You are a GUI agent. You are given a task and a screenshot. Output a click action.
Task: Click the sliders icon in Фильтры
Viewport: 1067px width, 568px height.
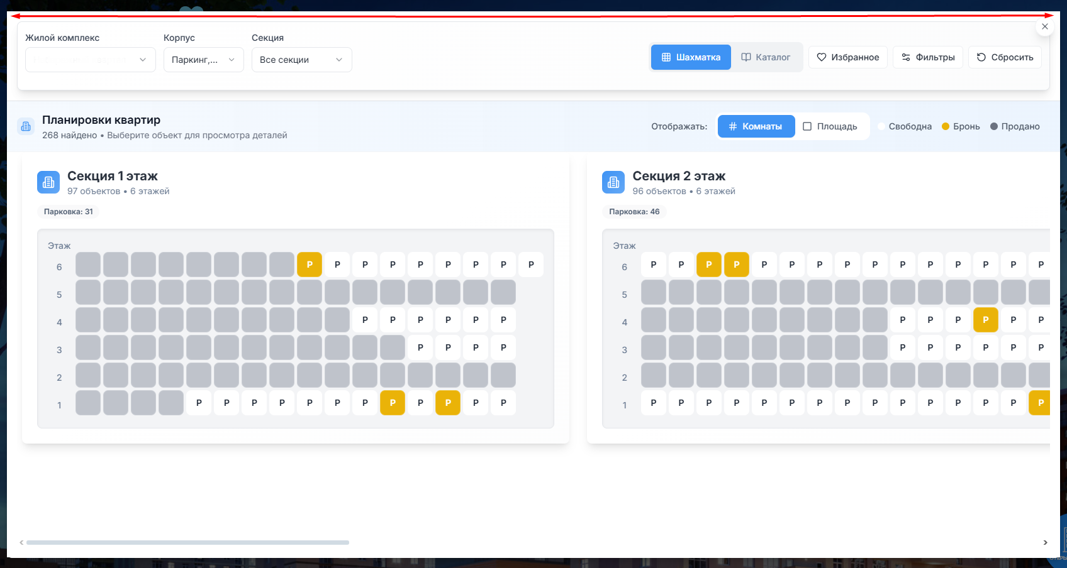tap(906, 57)
